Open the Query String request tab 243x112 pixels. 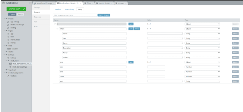(x=70, y=9)
